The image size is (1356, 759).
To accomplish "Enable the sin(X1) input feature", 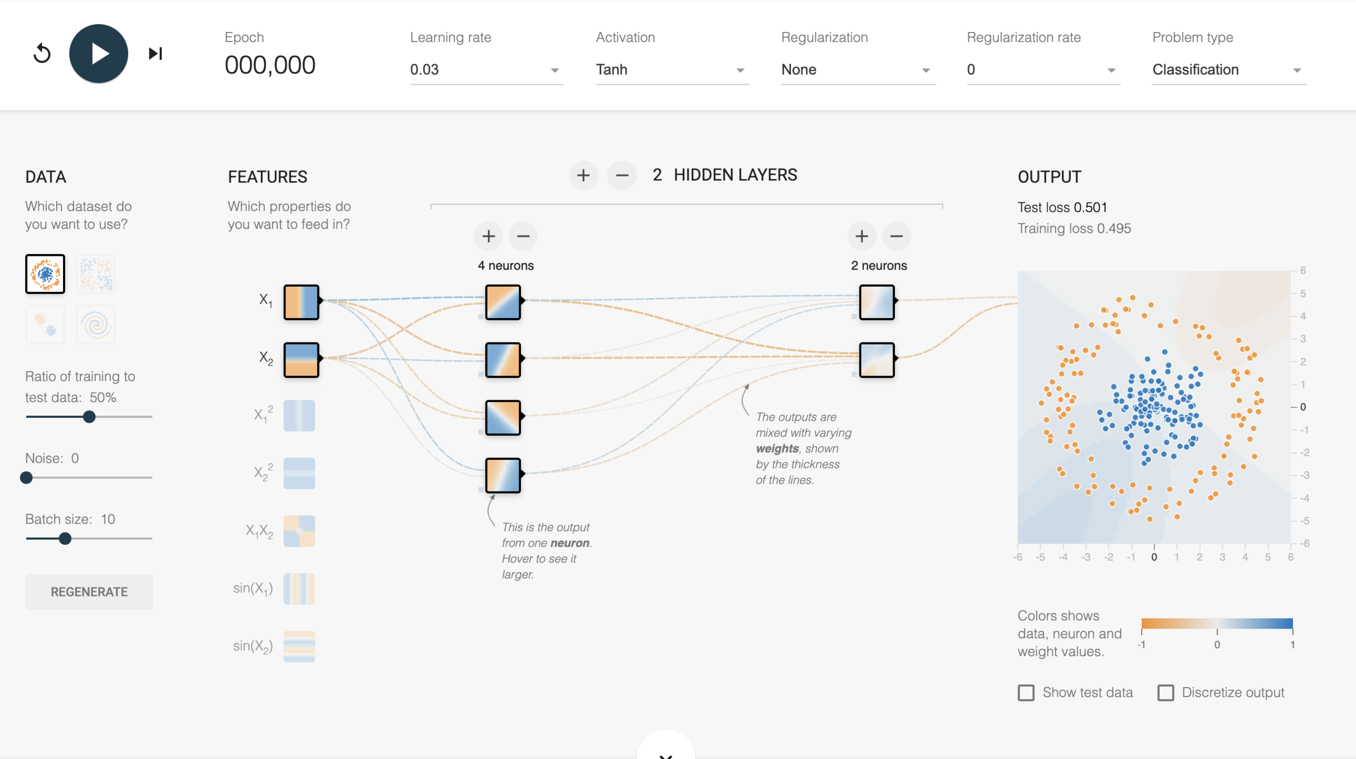I will (299, 589).
